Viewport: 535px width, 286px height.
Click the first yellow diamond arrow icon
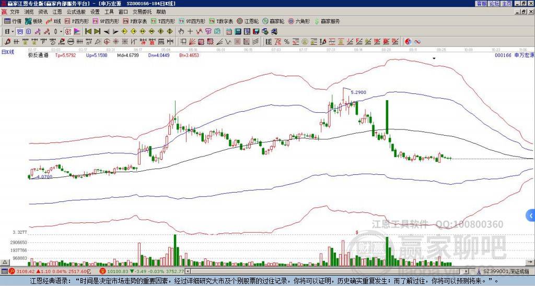coord(124,32)
